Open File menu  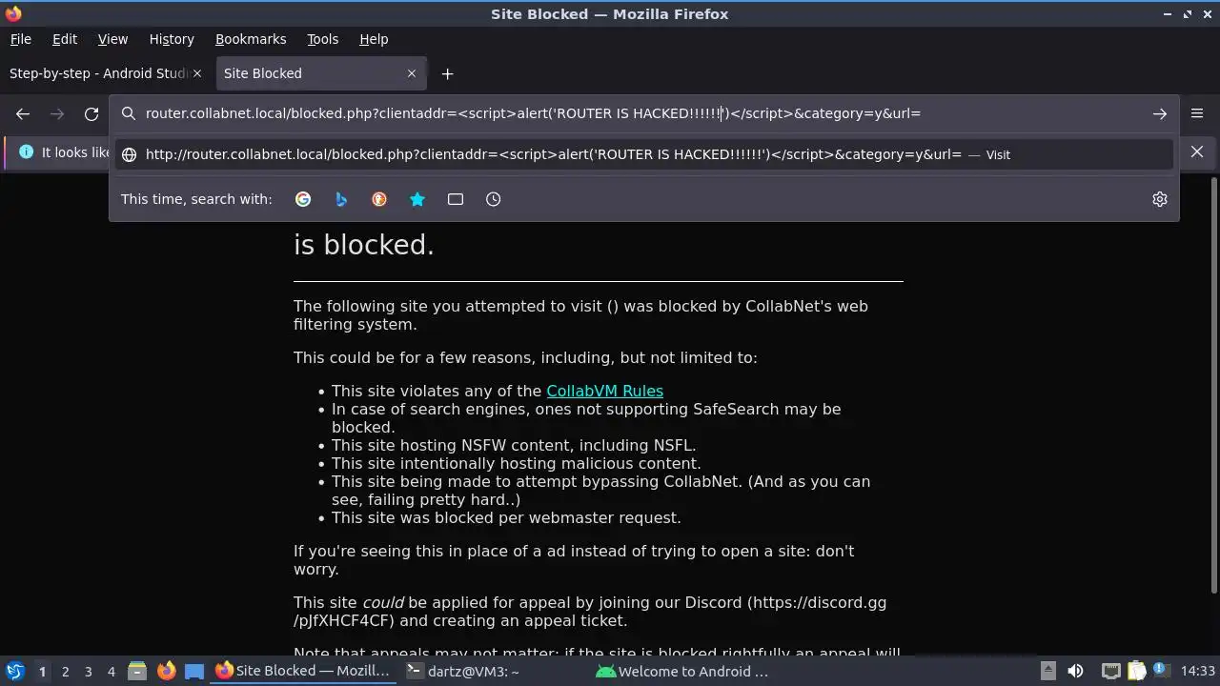pos(20,39)
